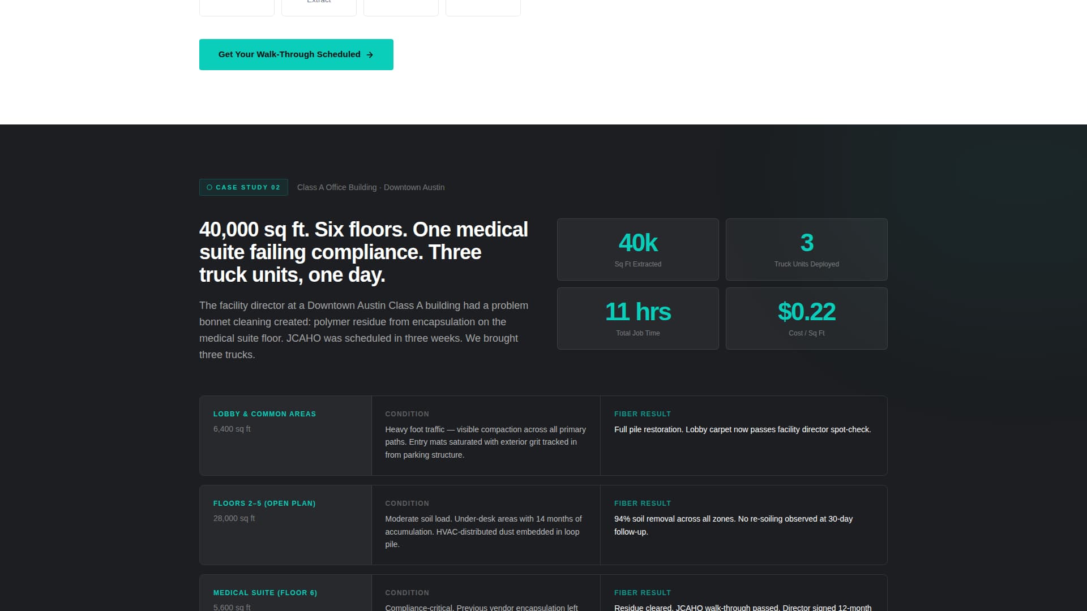Image resolution: width=1087 pixels, height=611 pixels.
Task: Select Class A Office Building subtitle text
Action: [371, 187]
